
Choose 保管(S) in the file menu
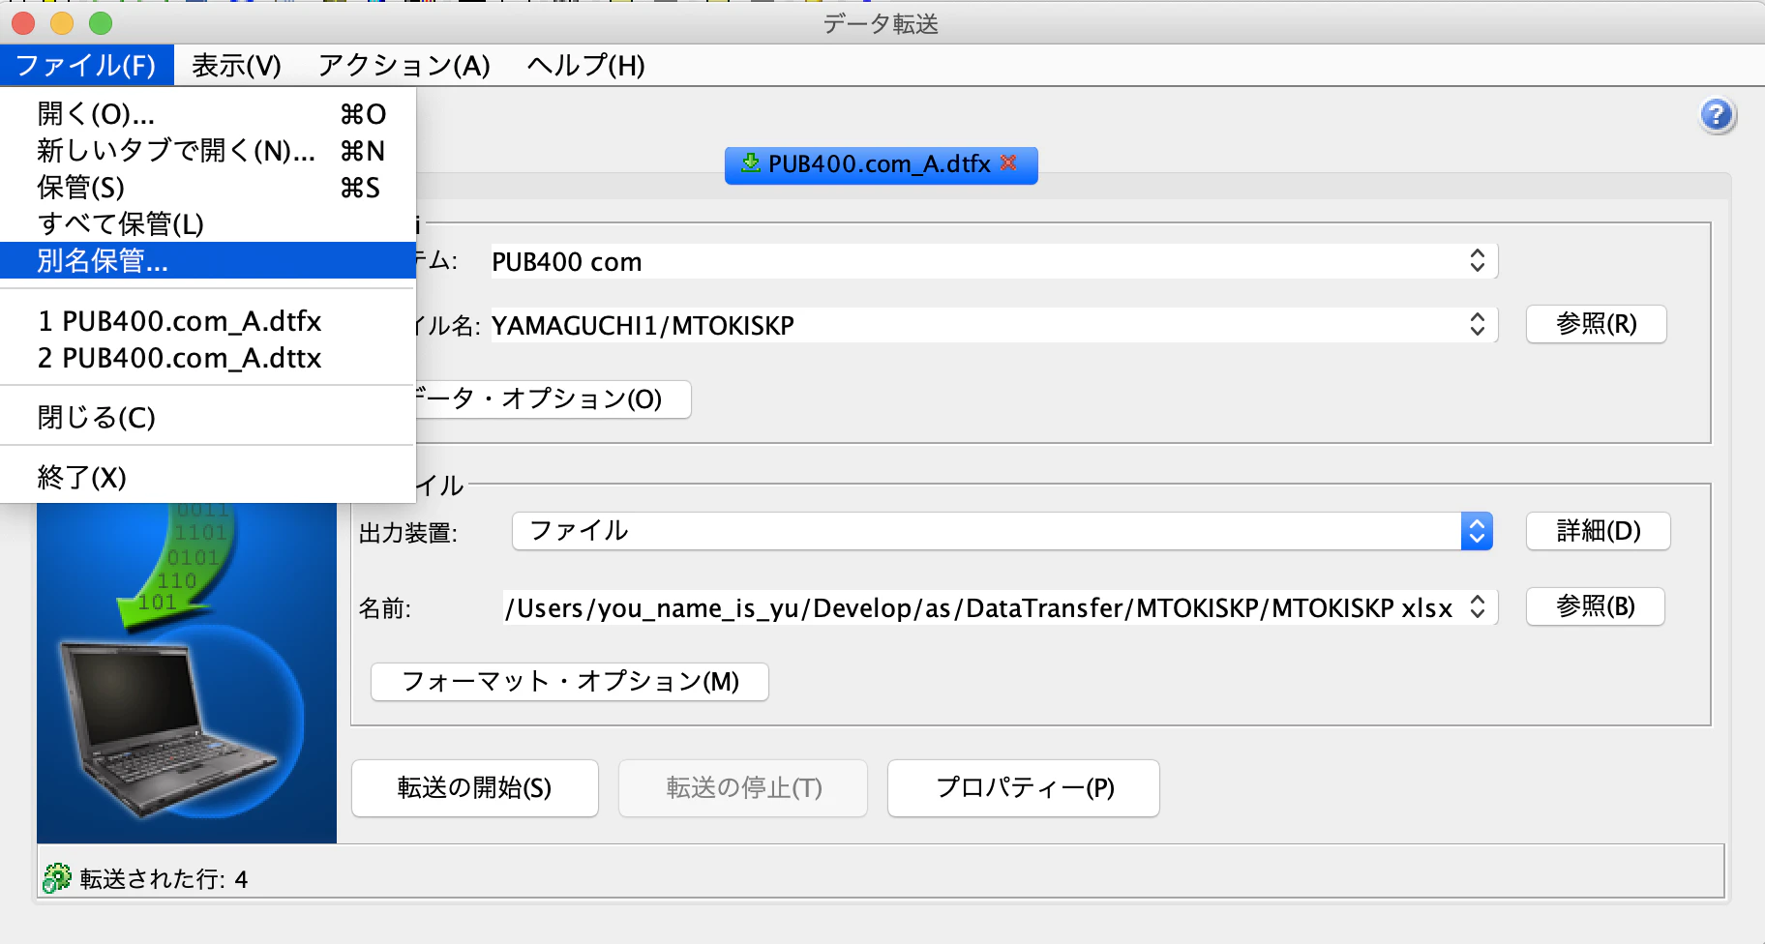pos(208,188)
